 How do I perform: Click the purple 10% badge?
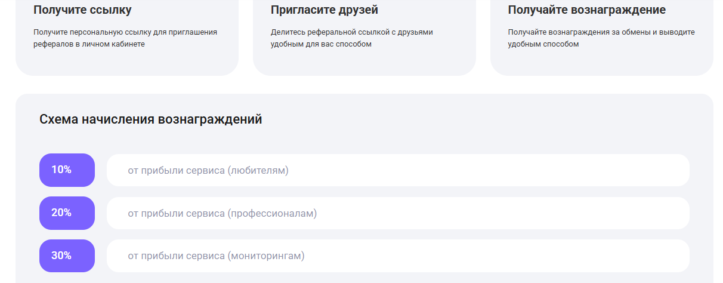tap(67, 170)
